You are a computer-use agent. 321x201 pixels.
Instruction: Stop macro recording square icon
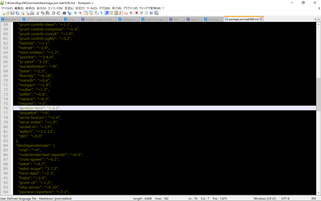pyautogui.click(x=142, y=13)
